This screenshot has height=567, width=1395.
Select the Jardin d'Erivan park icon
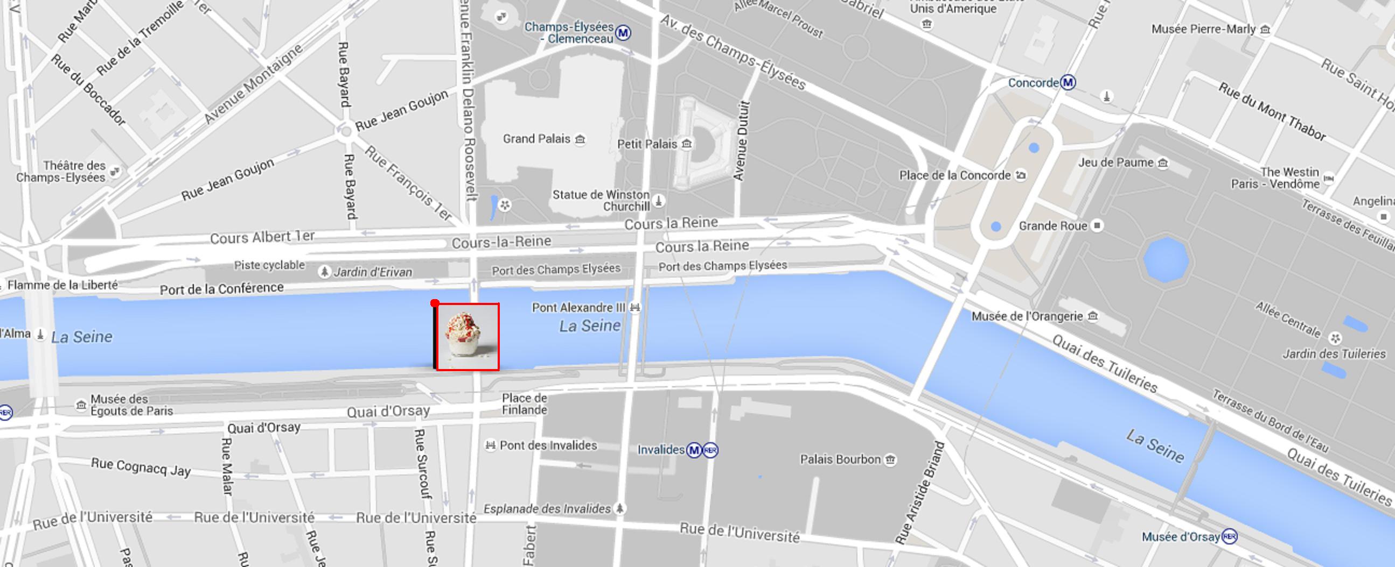pyautogui.click(x=324, y=272)
